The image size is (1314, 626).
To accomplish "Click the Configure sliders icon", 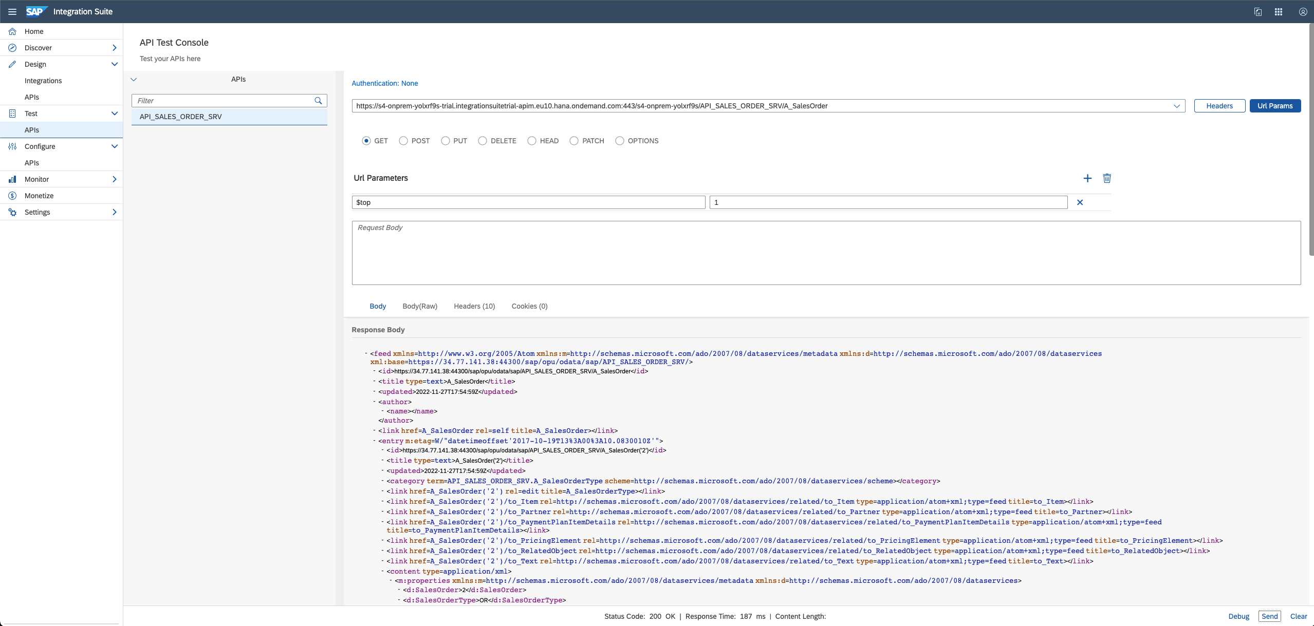I will [x=12, y=146].
